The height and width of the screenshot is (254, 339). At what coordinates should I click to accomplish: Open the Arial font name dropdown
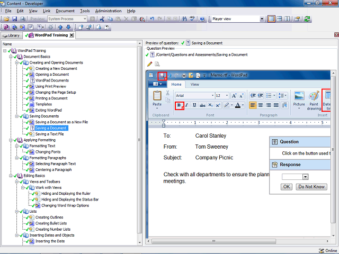click(x=212, y=95)
